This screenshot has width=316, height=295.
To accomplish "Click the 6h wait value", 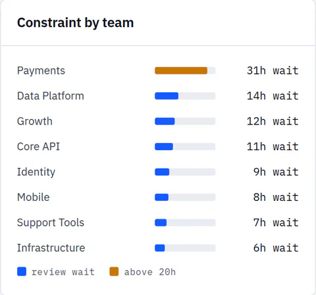I will point(276,248).
